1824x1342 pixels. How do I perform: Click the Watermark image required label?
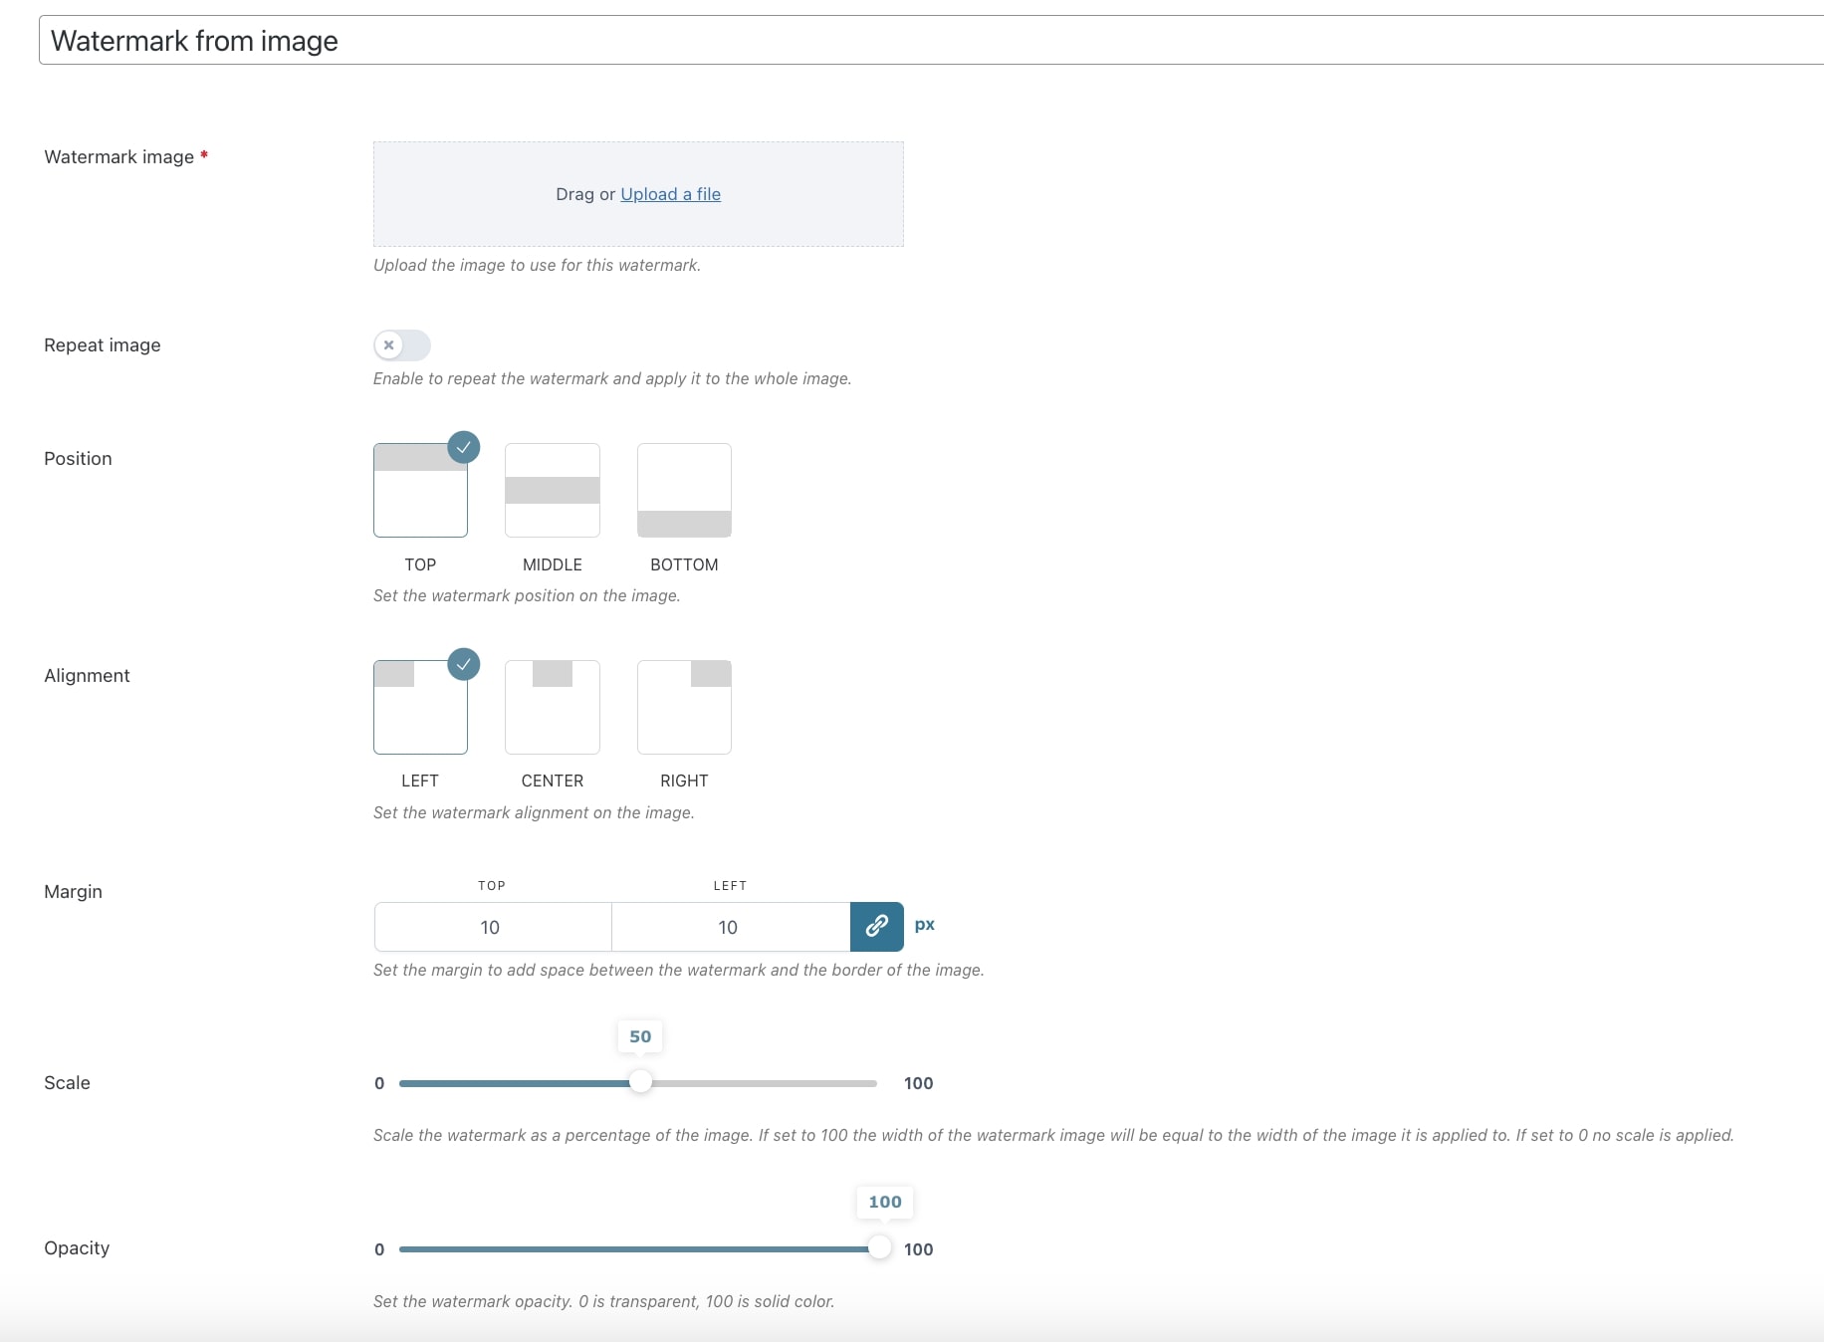click(125, 157)
